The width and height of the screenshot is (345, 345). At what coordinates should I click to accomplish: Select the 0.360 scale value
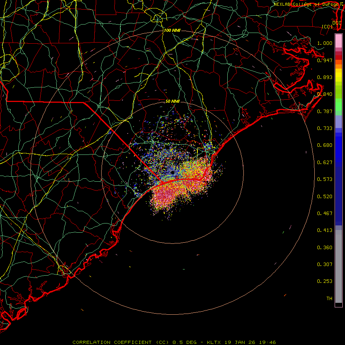click(325, 248)
